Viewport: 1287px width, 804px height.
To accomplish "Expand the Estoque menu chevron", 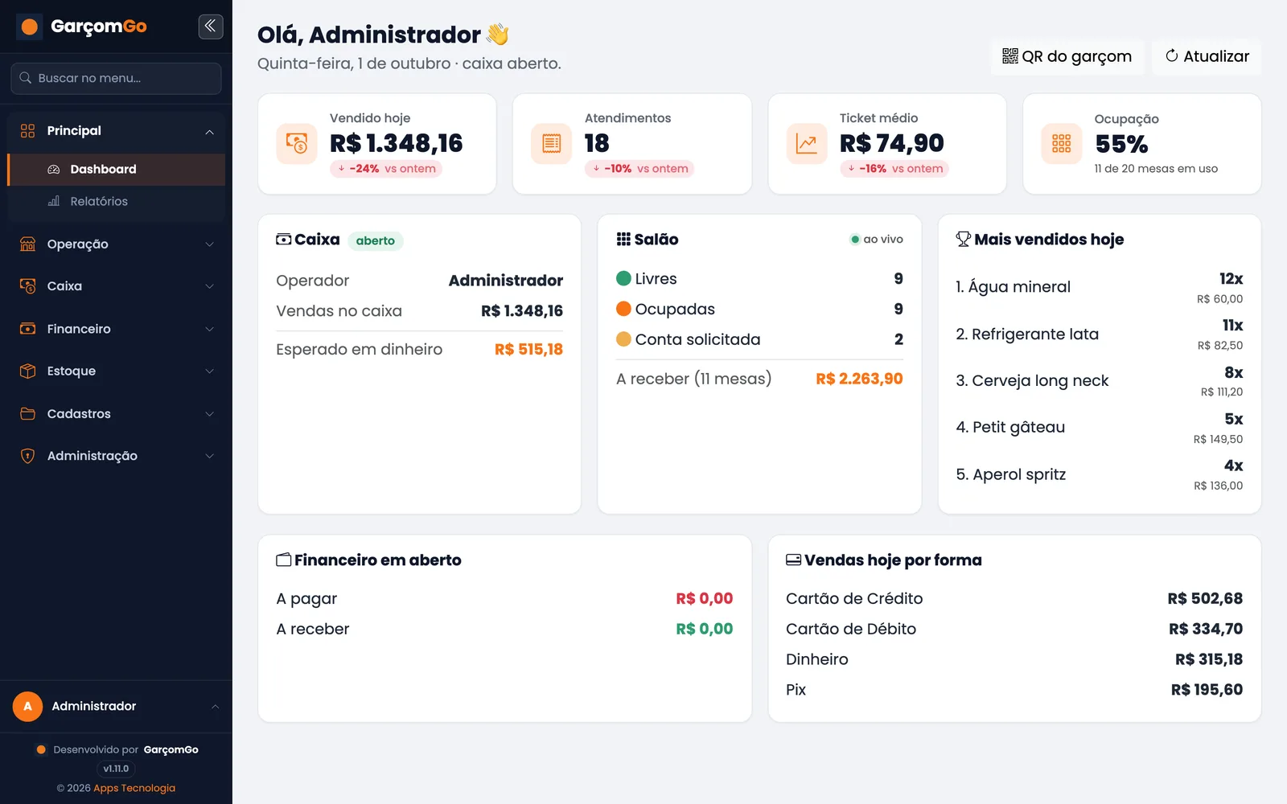I will coord(210,371).
